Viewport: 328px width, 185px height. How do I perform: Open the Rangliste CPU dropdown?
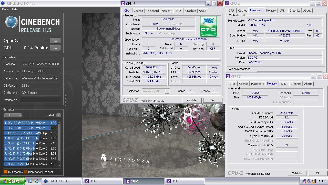point(13,115)
